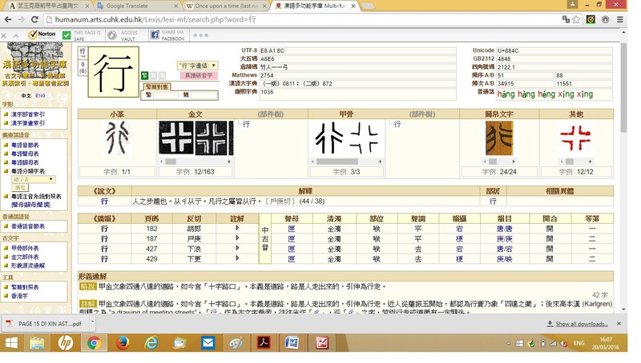Image resolution: width=641 pixels, height=363 pixels.
Task: Click play arrow in first 廣韻 row annotation
Action: tap(237, 228)
